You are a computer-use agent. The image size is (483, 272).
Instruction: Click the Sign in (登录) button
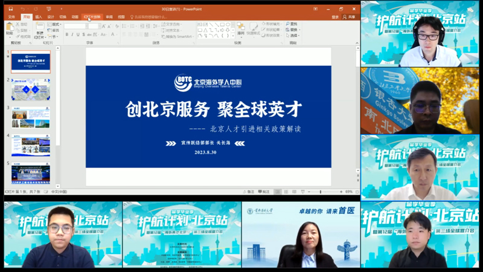click(x=335, y=17)
